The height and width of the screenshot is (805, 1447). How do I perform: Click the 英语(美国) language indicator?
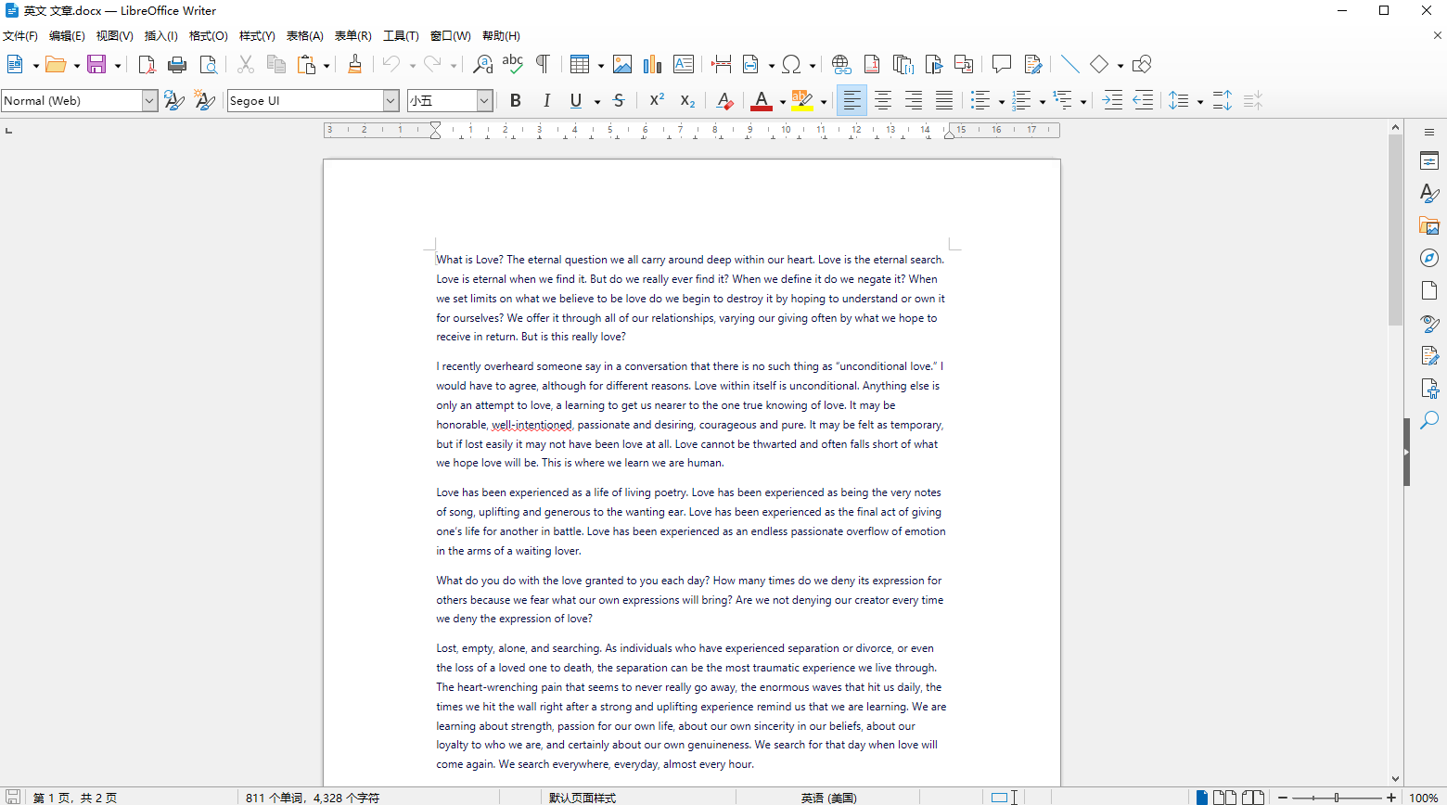coord(828,798)
